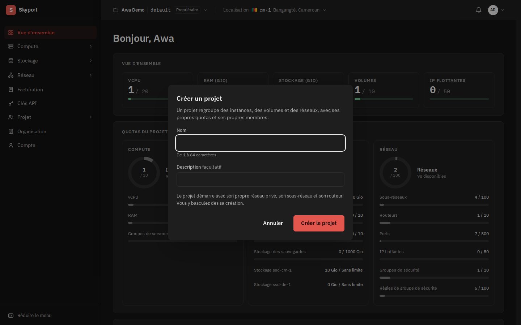
Task: Open the Vue d'ensemble grid icon
Action: click(x=11, y=32)
